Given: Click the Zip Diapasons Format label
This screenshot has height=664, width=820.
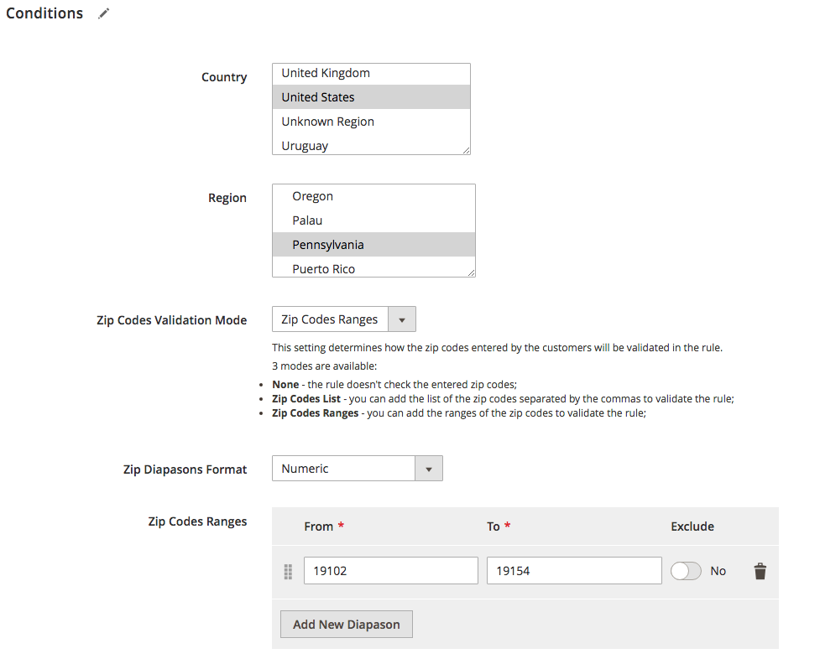Looking at the screenshot, I should point(185,469).
